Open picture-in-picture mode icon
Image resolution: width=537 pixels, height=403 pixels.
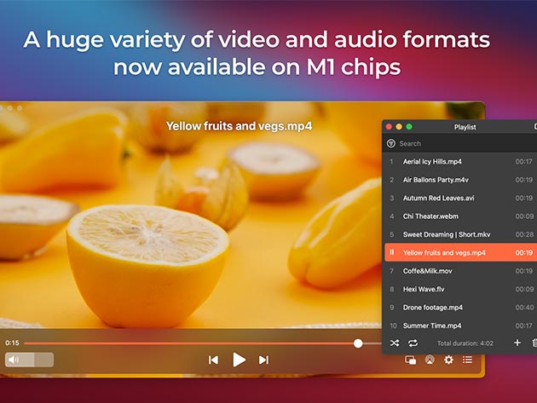click(x=410, y=360)
